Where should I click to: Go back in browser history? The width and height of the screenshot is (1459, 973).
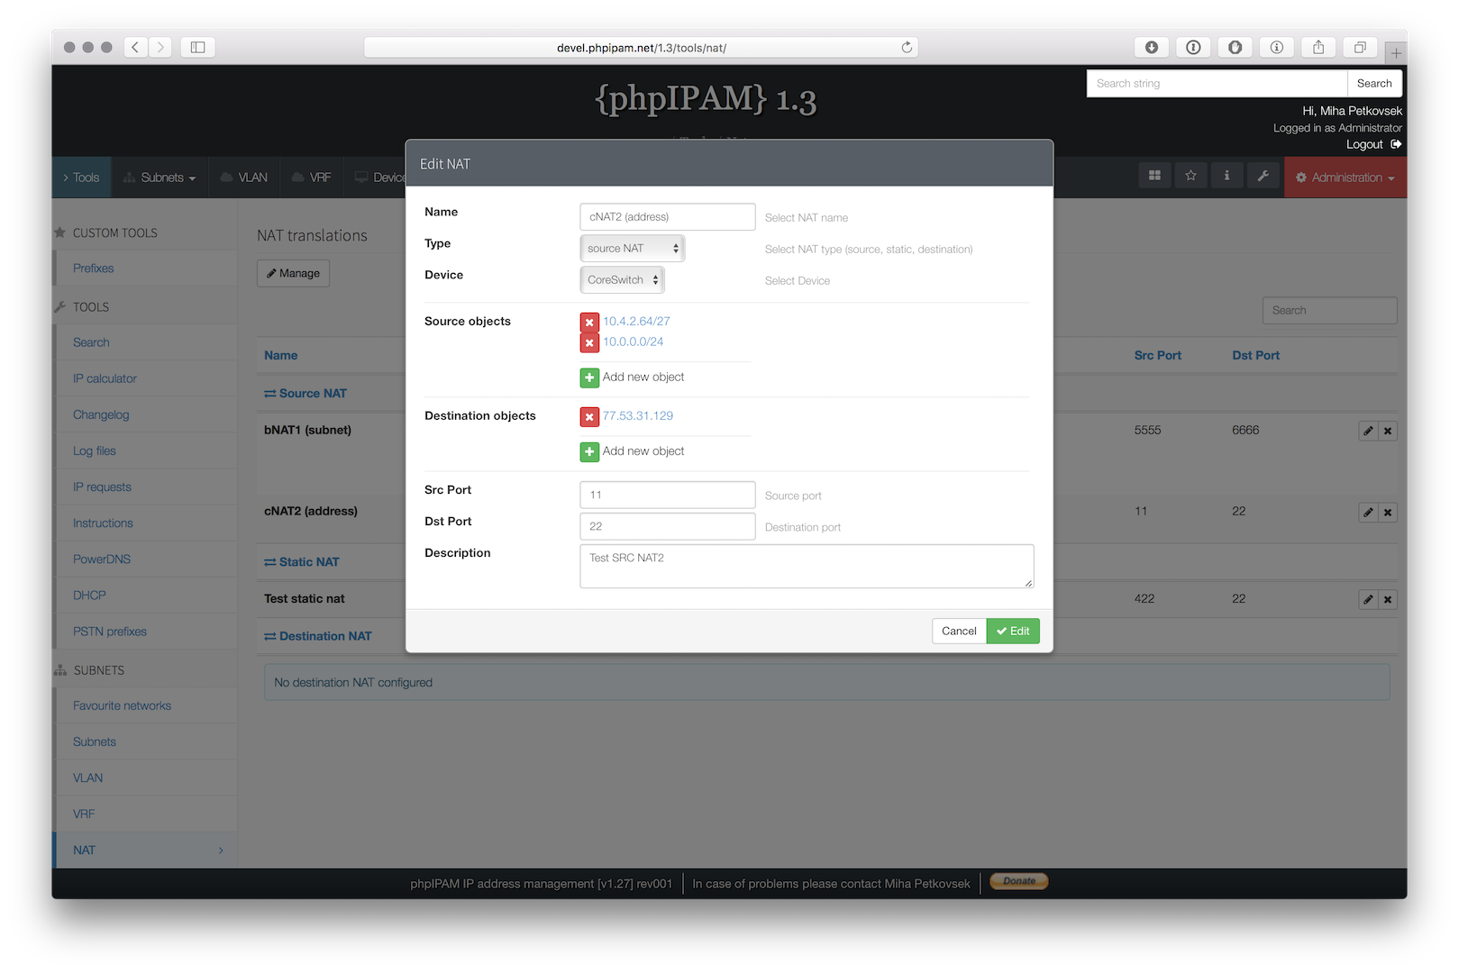coord(135,47)
